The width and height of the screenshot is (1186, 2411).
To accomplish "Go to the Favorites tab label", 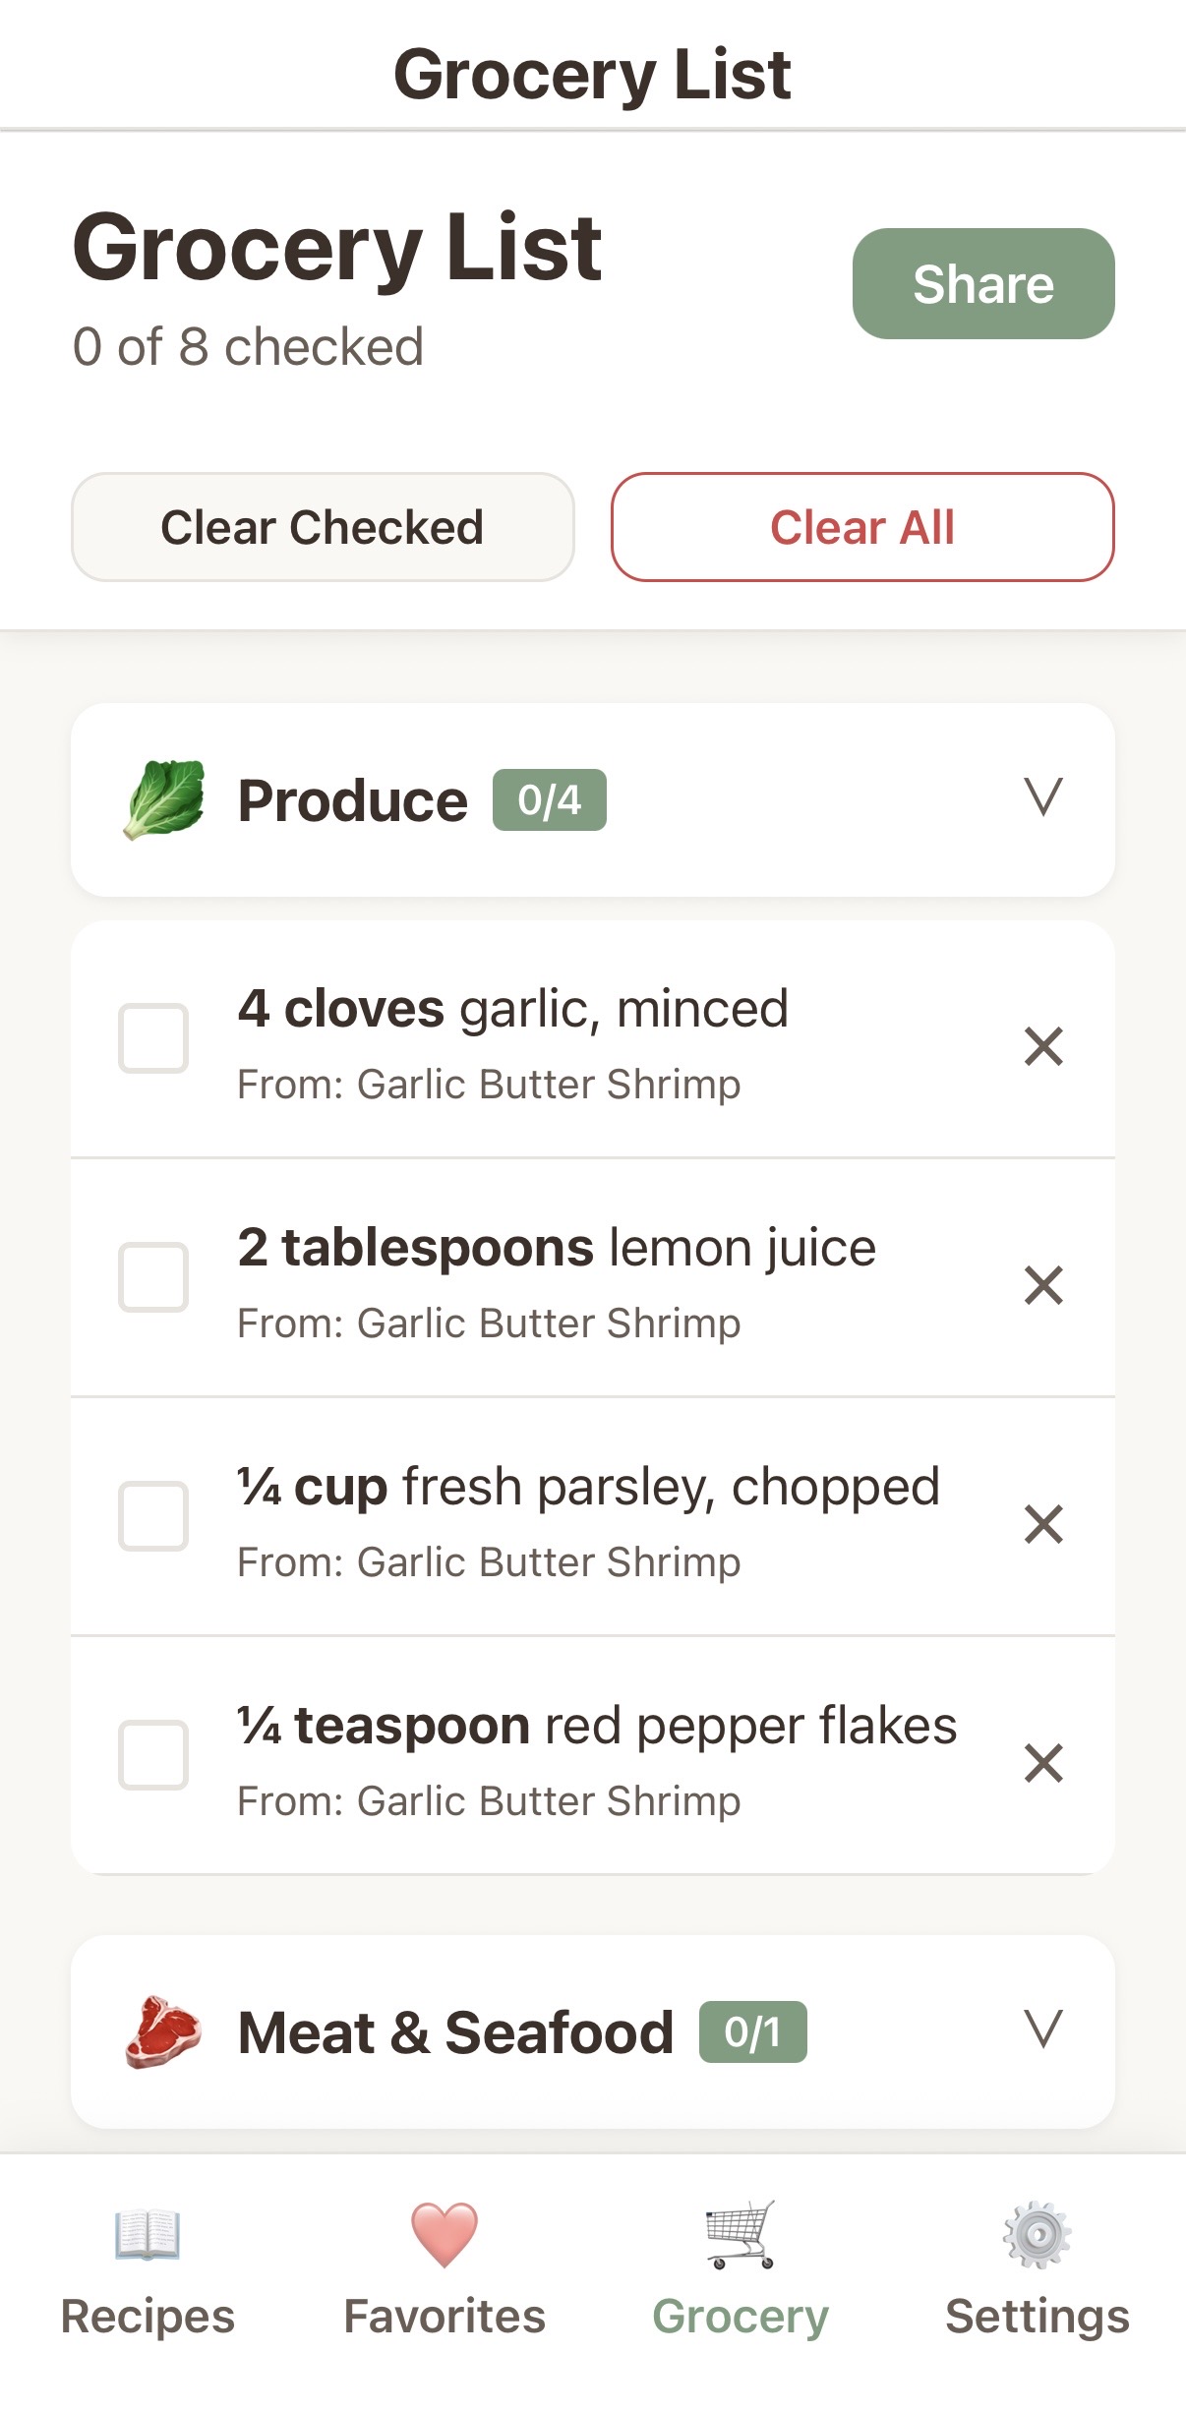I will click(445, 2317).
